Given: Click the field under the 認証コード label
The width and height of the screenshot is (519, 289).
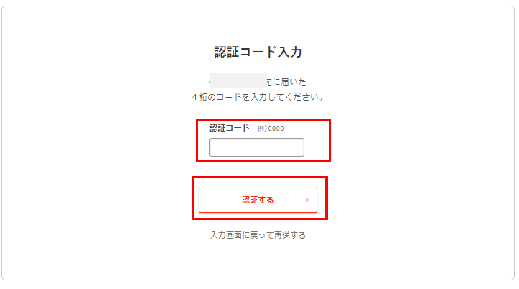Looking at the screenshot, I should tap(256, 147).
